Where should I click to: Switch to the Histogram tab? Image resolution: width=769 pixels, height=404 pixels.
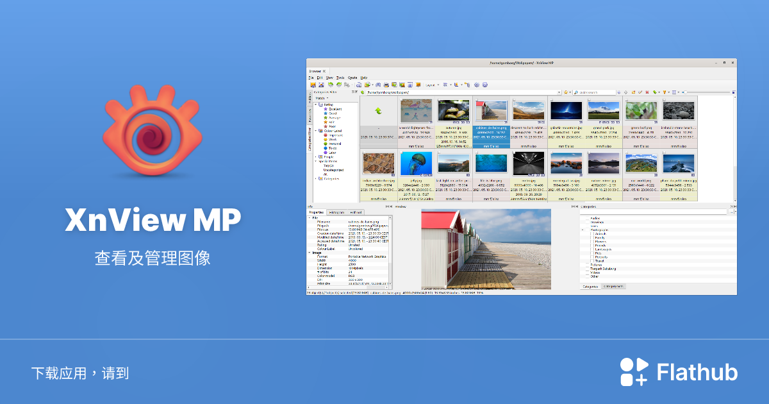[336, 212]
